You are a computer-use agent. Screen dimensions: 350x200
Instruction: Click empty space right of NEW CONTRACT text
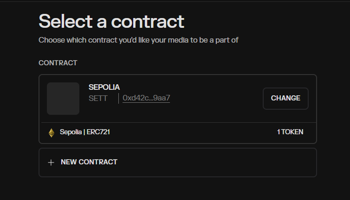click(x=214, y=162)
